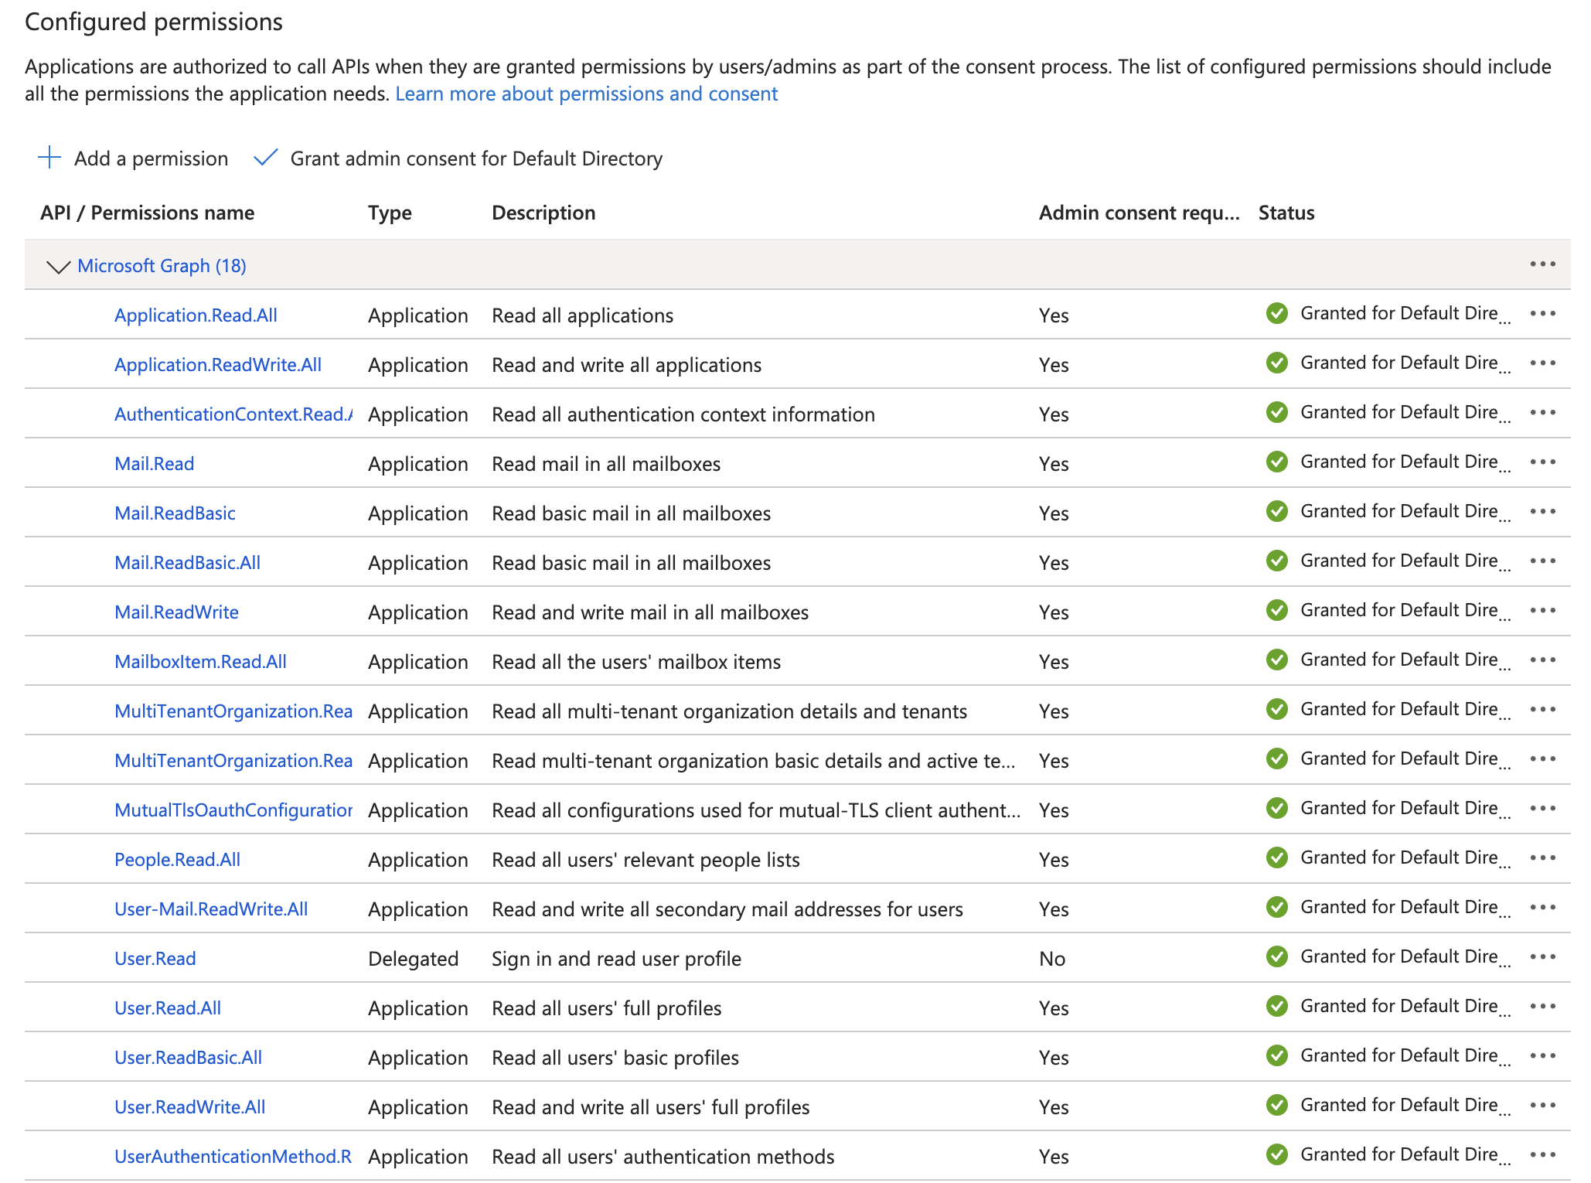
Task: Click the Admin consent required column header
Action: 1139,213
